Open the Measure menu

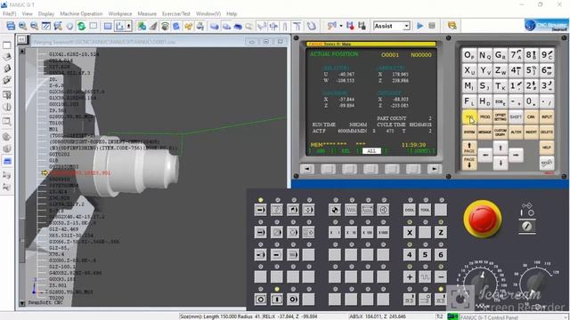coord(147,14)
